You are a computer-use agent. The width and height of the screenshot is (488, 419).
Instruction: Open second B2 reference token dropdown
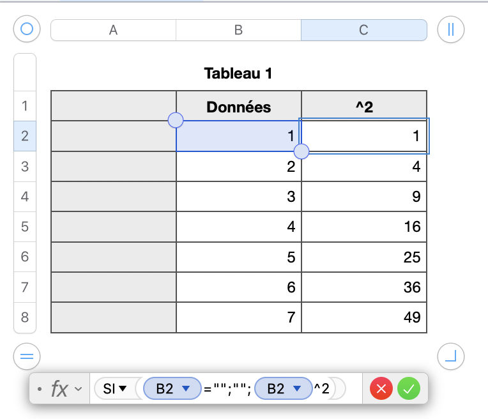[x=297, y=388]
